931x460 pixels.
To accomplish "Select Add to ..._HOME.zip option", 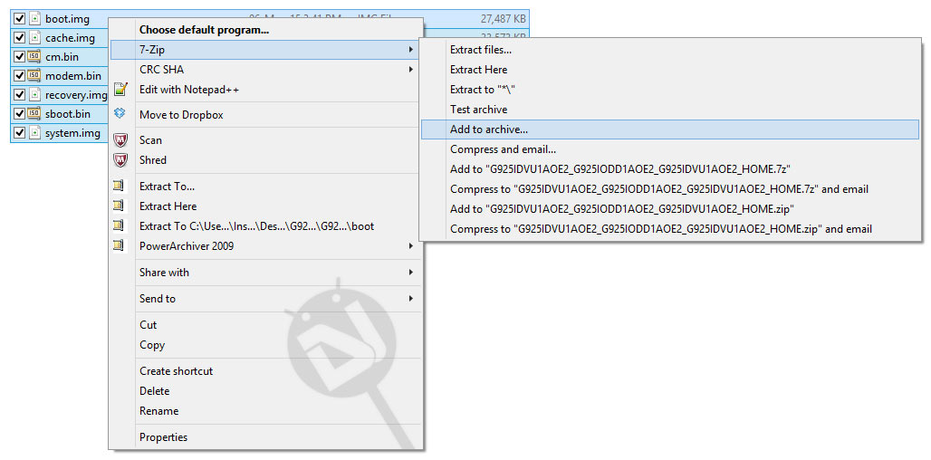I will pos(621,209).
